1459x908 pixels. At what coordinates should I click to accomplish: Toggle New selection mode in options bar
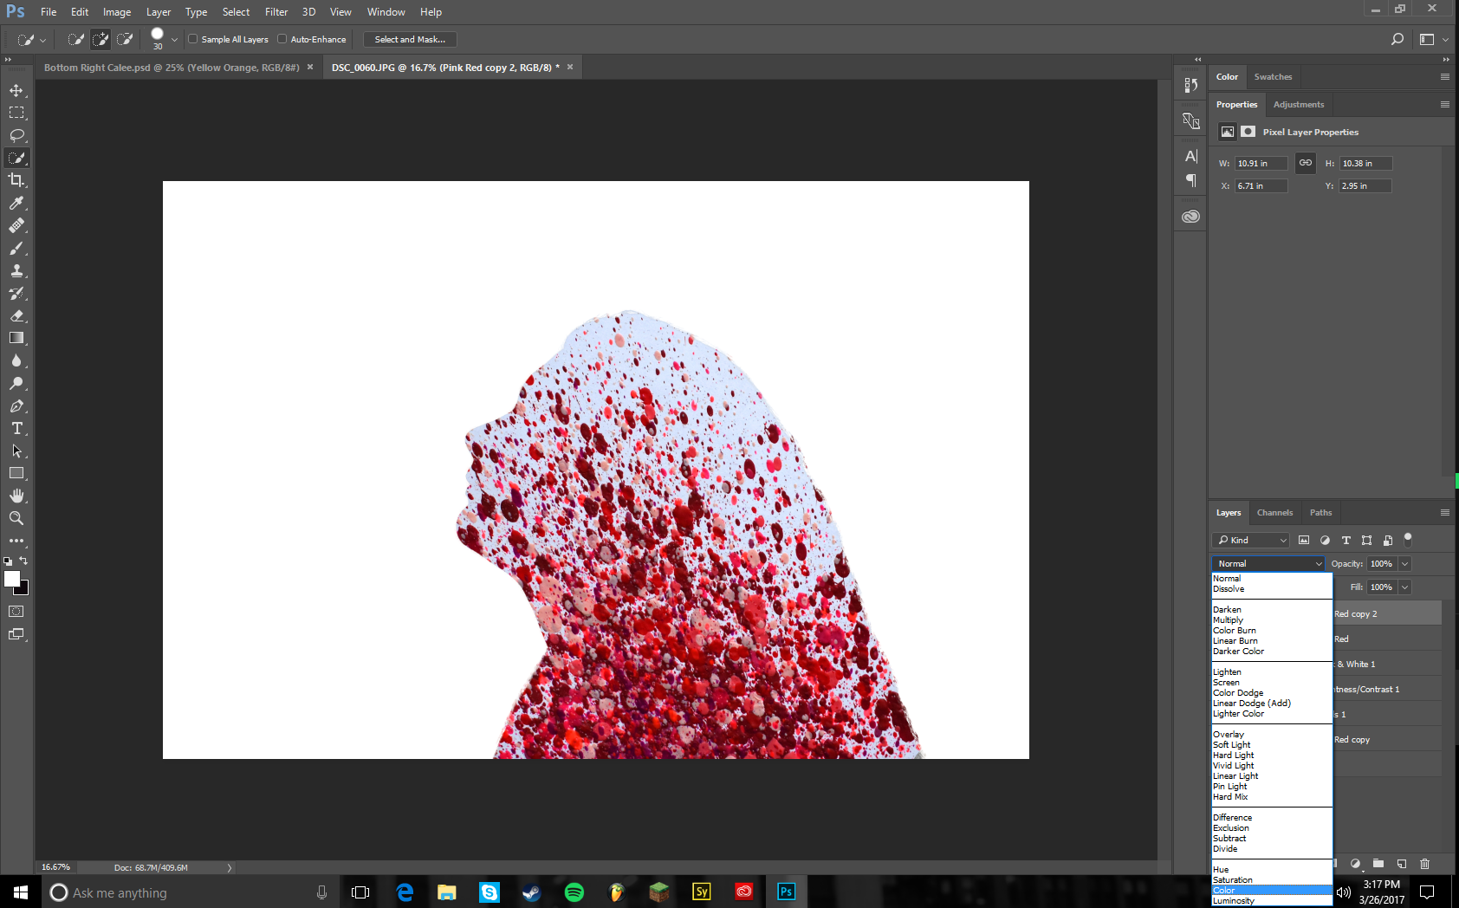click(76, 39)
